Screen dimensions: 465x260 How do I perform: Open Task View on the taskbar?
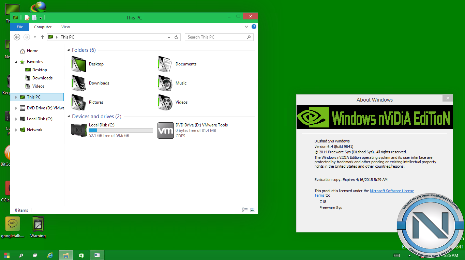tap(35, 255)
